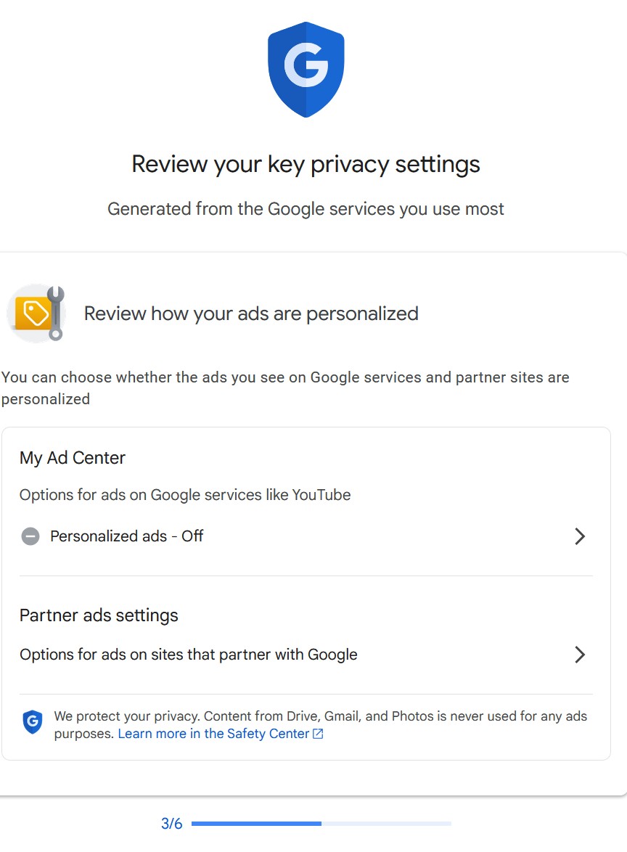This screenshot has height=852, width=627.
Task: Expand Personalized ads with its chevron arrow
Action: point(580,536)
